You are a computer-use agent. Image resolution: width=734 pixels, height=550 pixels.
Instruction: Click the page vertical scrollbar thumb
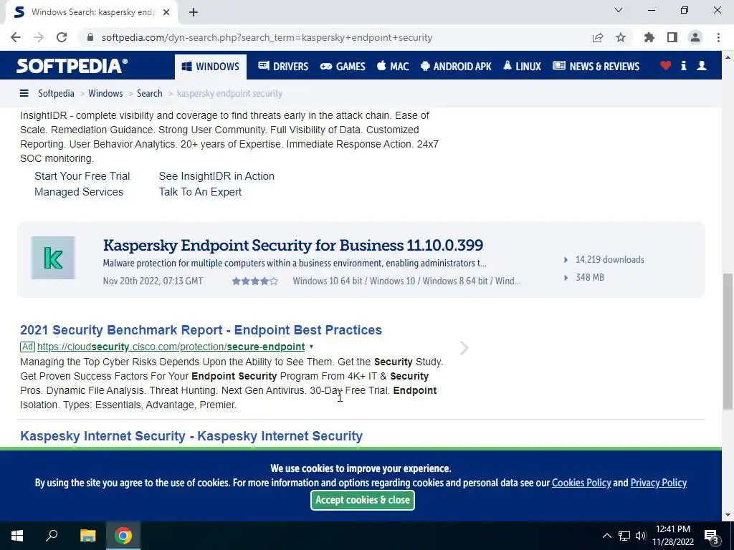728,342
